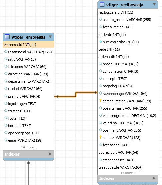This screenshot has width=162, height=185.
Task: Collapse the vtiger_reciboscaja table with header arrow
Action: point(154,4)
